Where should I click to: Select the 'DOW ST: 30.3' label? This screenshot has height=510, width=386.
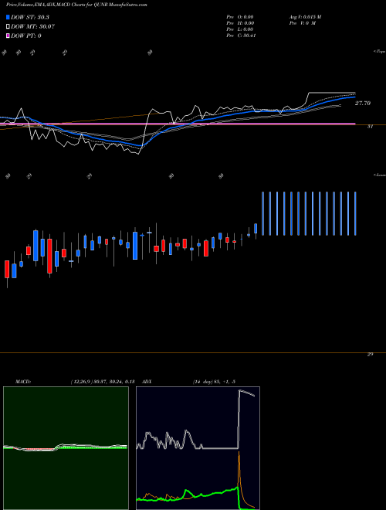29,17
